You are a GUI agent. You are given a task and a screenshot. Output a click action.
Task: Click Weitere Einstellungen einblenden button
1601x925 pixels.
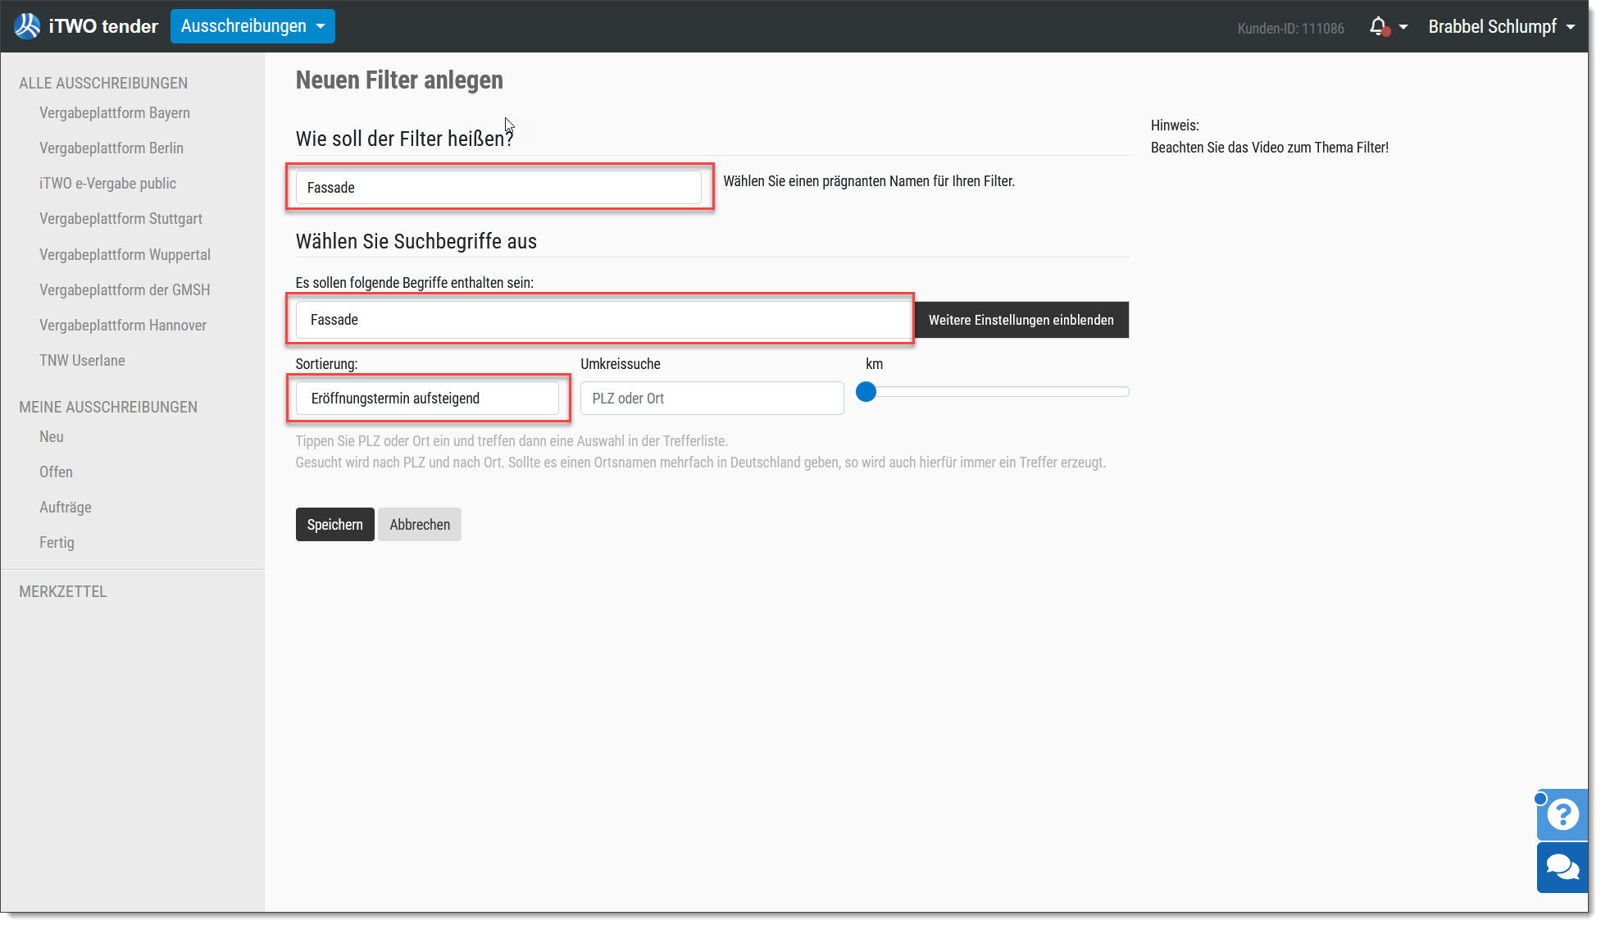(x=1021, y=320)
